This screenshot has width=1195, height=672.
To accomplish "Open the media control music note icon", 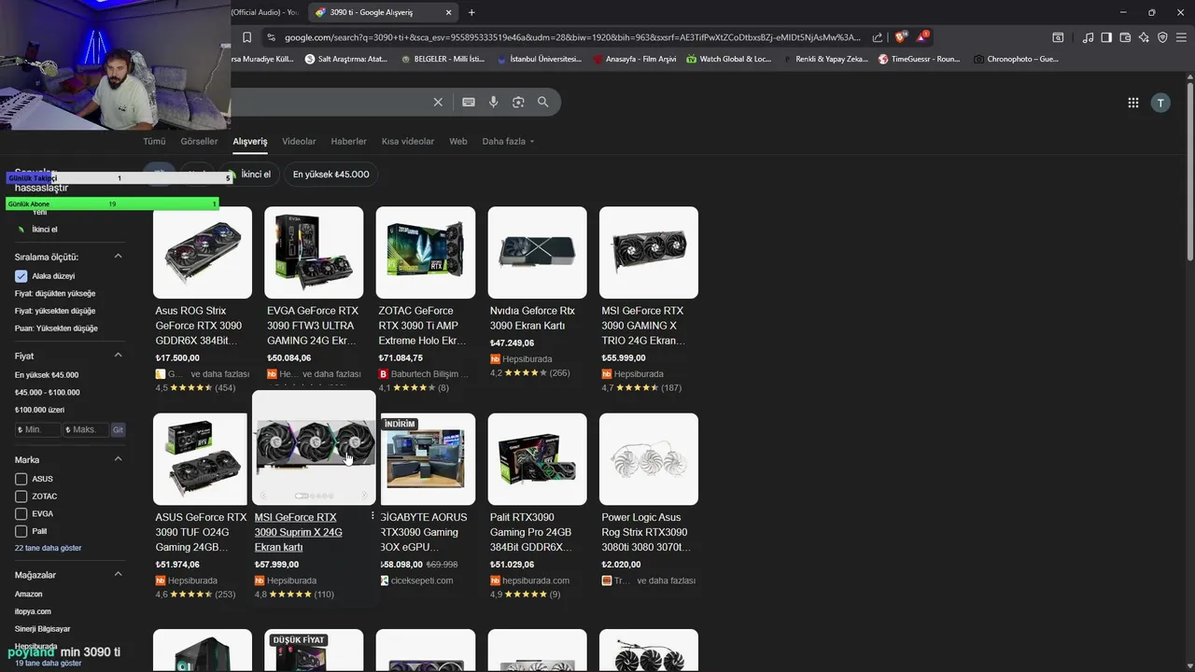I will point(1088,37).
